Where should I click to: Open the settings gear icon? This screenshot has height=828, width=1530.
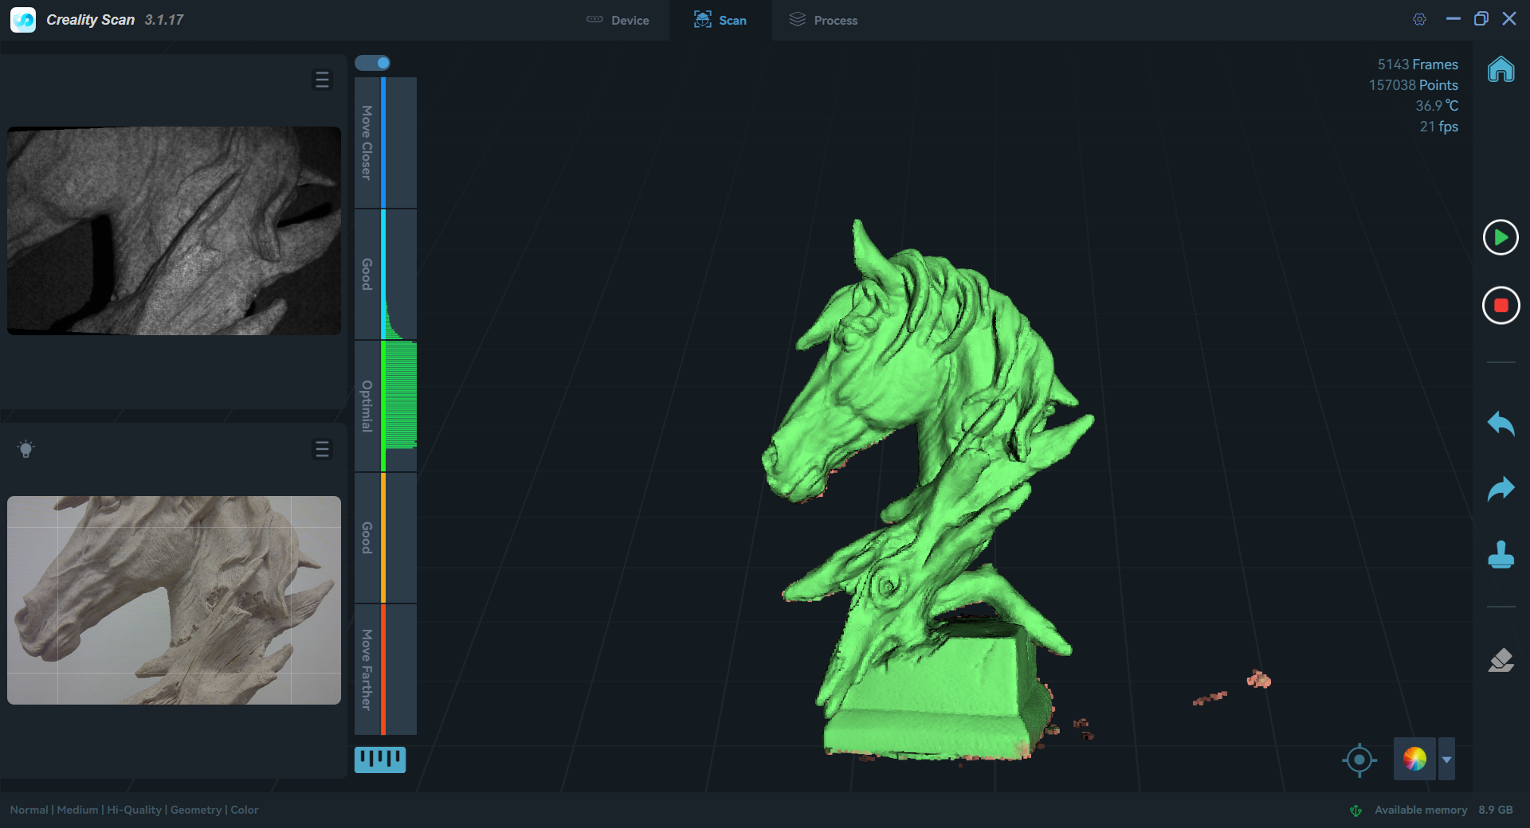pyautogui.click(x=1420, y=19)
